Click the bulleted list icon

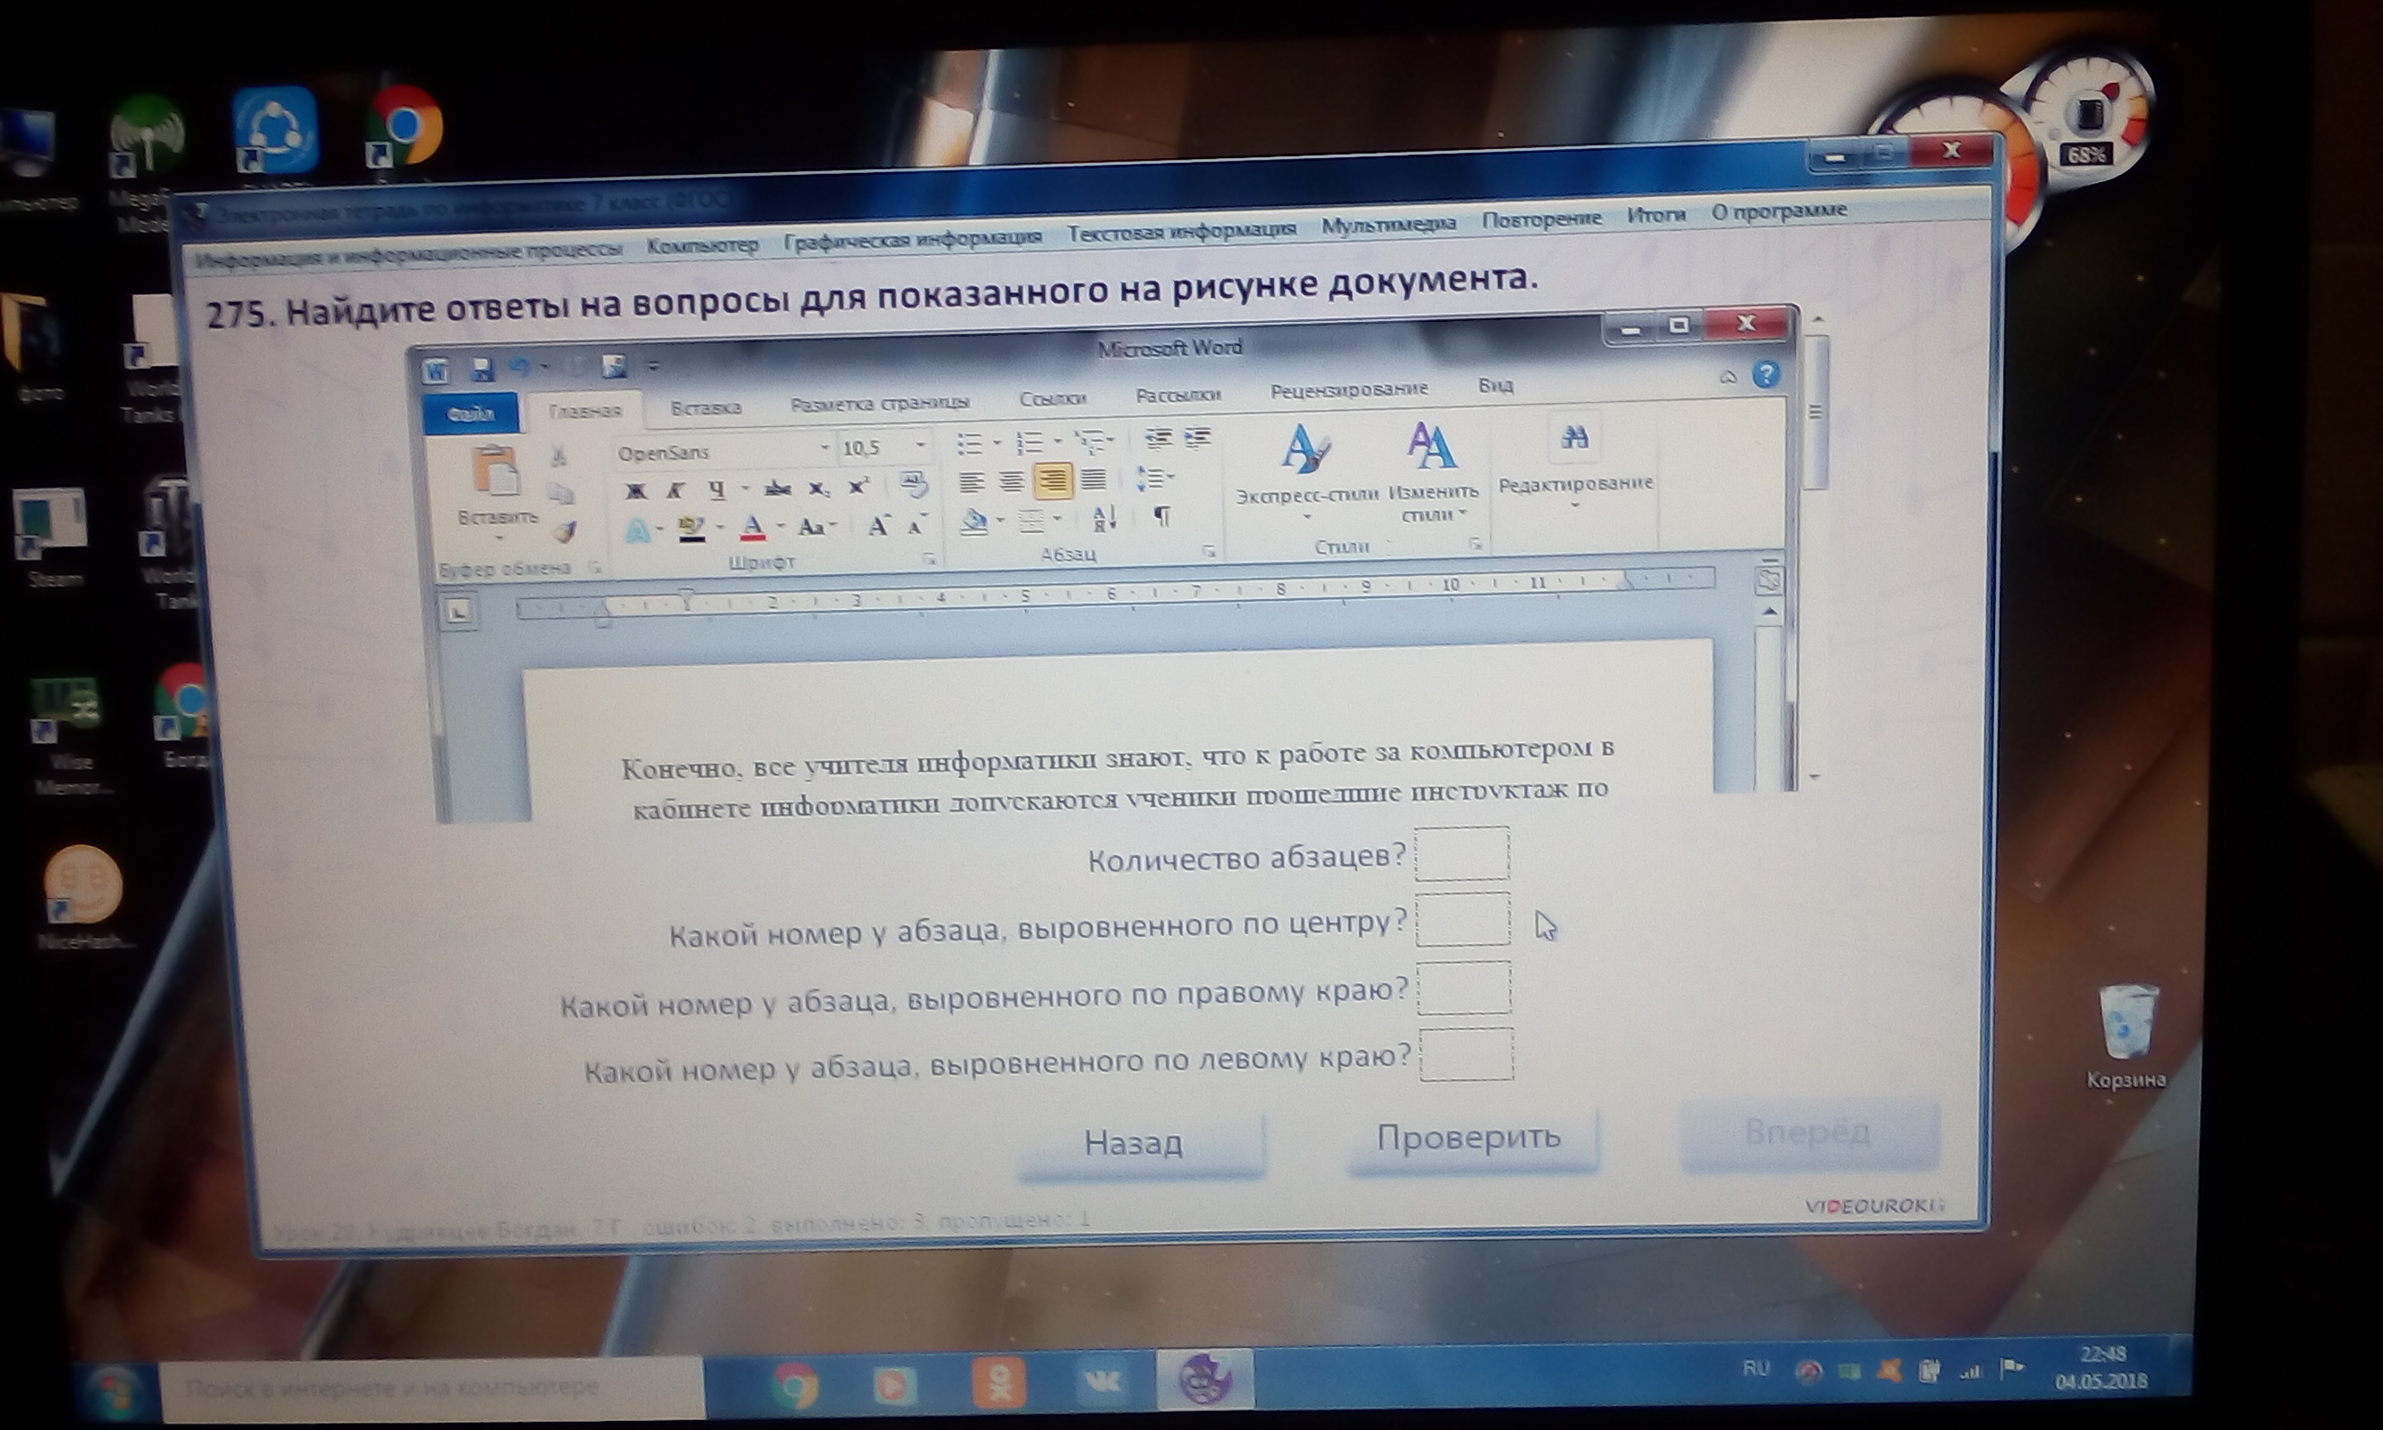(969, 444)
